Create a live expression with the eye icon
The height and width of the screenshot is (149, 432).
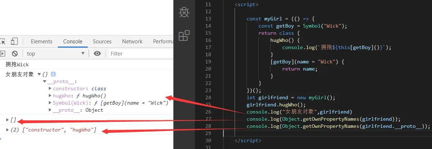click(x=97, y=53)
